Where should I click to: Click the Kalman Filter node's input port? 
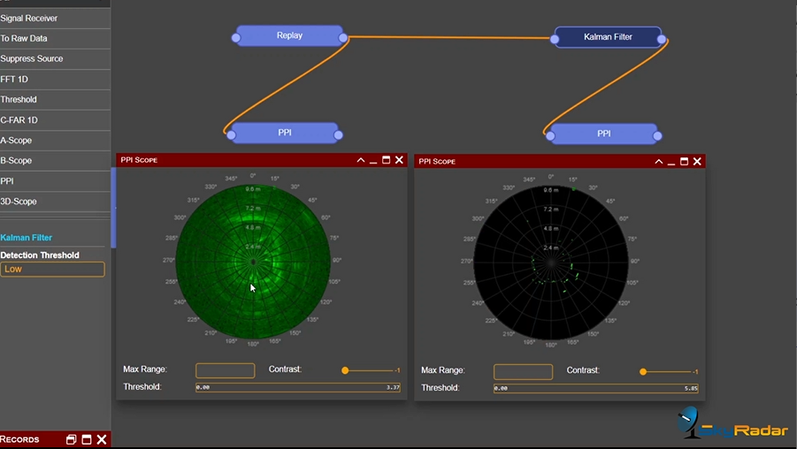point(555,39)
